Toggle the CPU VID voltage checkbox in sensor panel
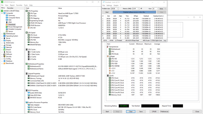The height and width of the screenshot is (114, 203). coord(110,59)
